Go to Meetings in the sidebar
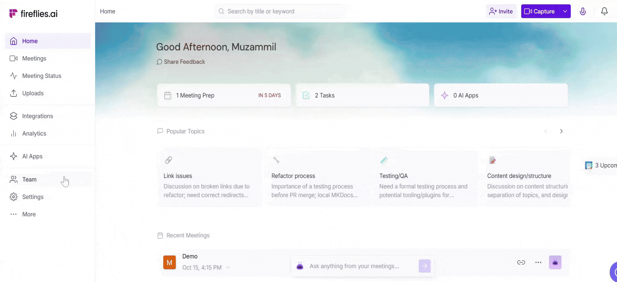 click(x=34, y=58)
